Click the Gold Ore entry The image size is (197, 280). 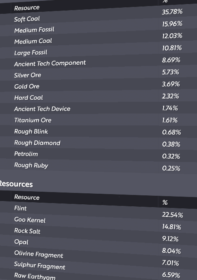27,86
